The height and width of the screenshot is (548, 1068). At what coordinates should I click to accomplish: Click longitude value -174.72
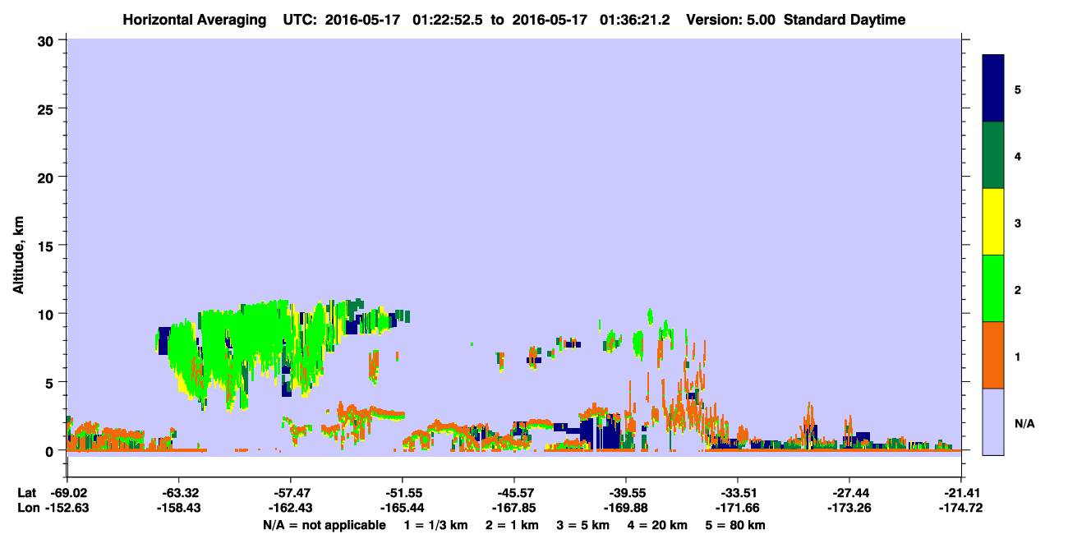[961, 508]
